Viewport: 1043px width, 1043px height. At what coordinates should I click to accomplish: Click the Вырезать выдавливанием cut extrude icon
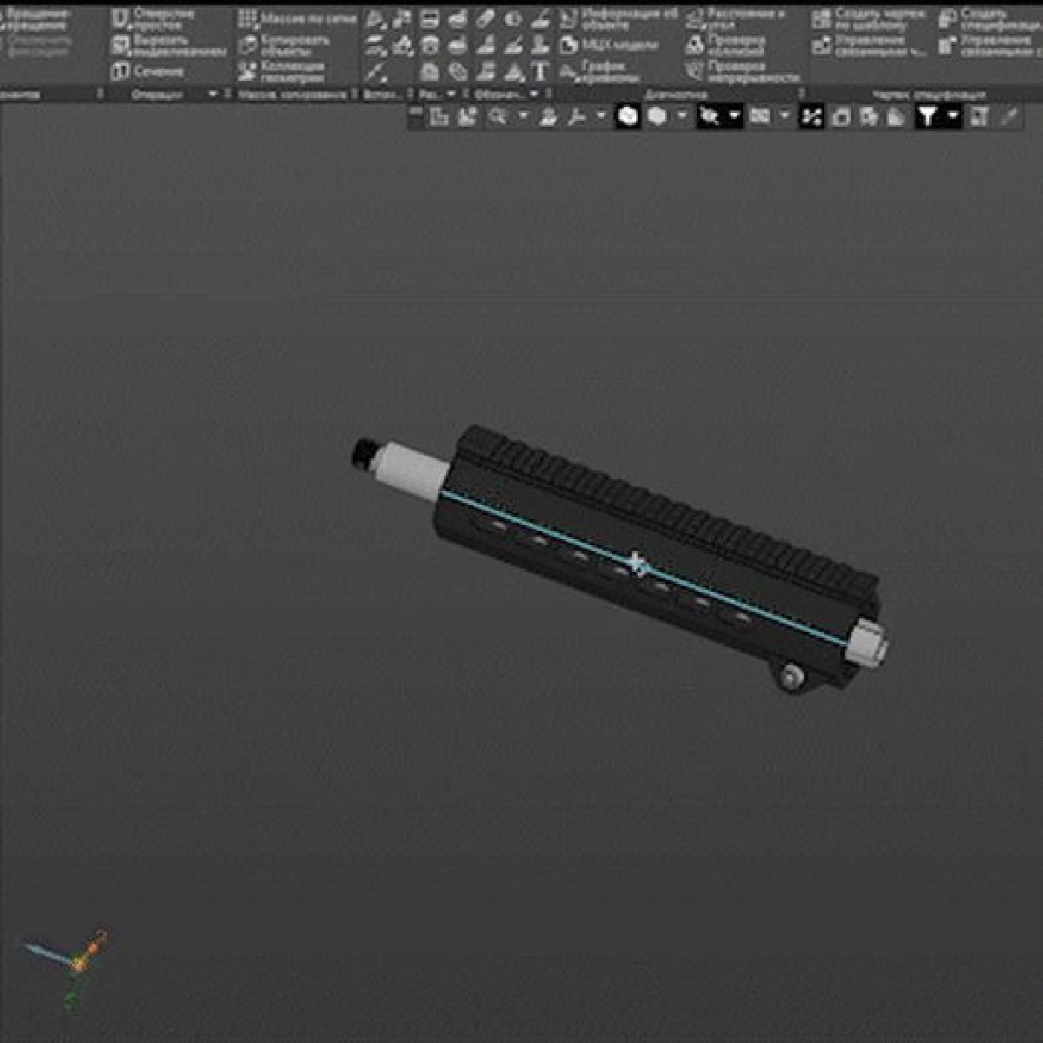point(122,45)
